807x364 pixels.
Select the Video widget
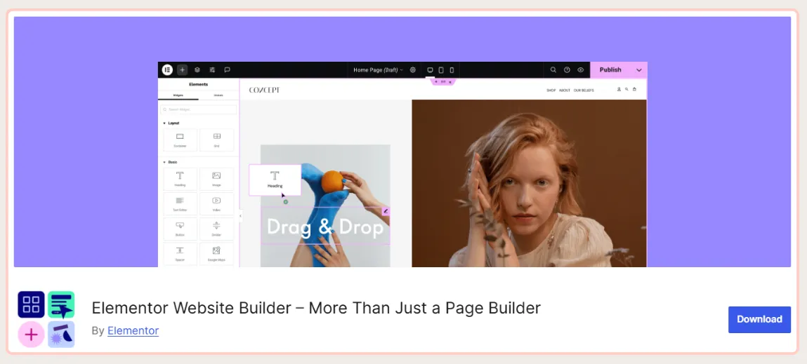(217, 204)
